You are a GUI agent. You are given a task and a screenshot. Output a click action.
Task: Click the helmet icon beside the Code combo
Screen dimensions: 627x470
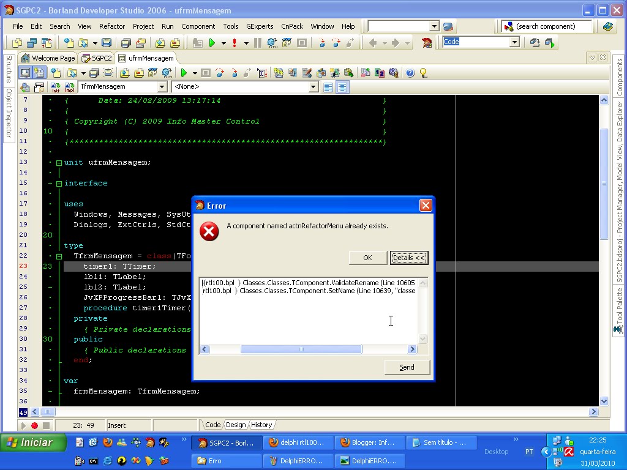point(427,42)
